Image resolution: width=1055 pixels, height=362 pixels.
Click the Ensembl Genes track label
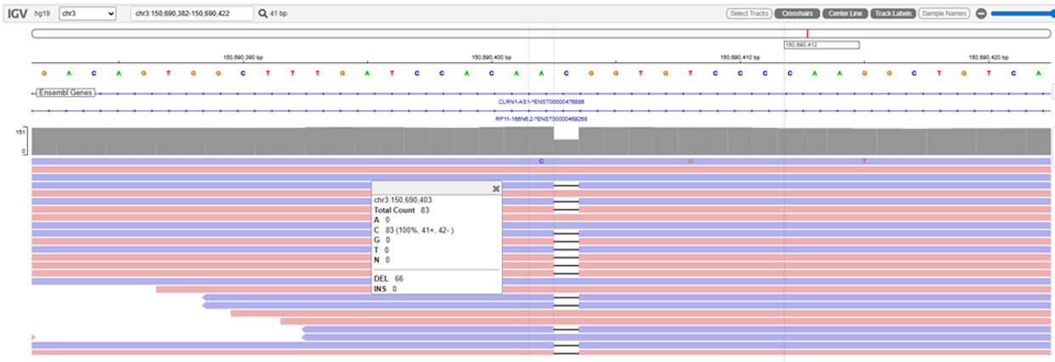pyautogui.click(x=65, y=92)
